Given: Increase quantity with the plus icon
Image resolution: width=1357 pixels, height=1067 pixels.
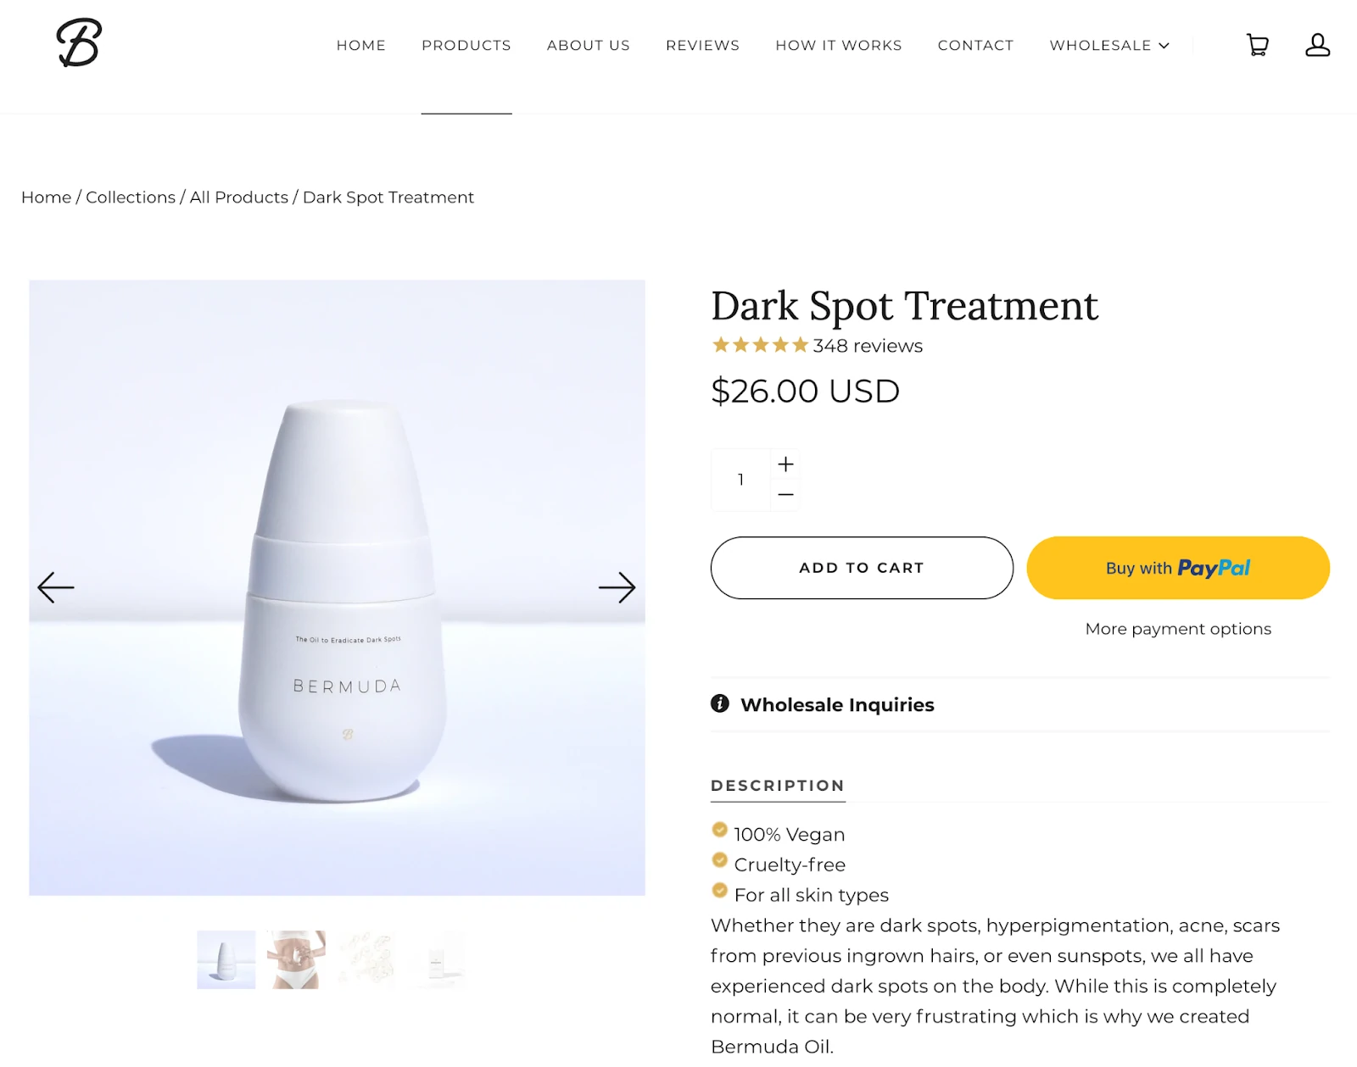Looking at the screenshot, I should [x=786, y=464].
